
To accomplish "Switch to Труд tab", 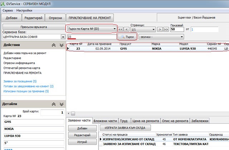I will tap(124, 121).
